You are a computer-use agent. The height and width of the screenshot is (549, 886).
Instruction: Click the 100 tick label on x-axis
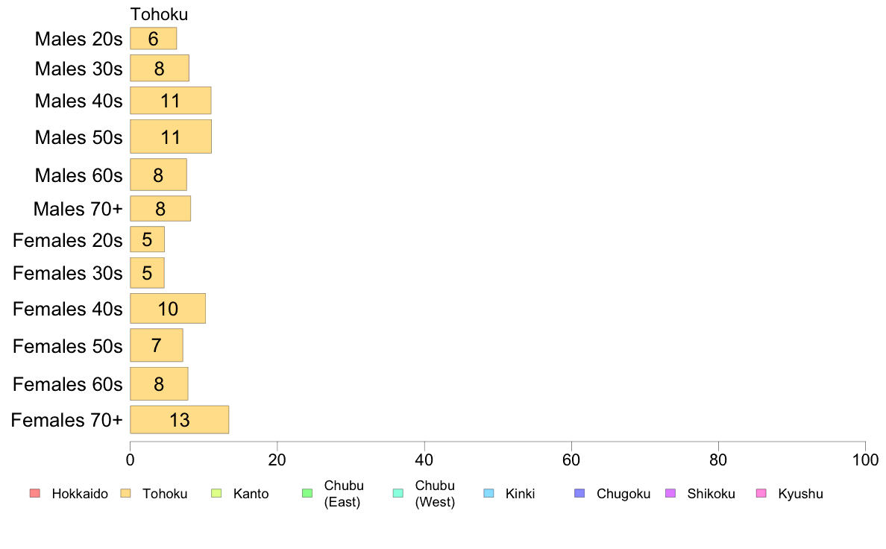click(x=865, y=459)
